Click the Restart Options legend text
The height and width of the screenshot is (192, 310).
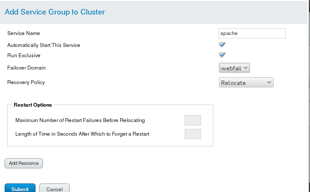pos(33,105)
